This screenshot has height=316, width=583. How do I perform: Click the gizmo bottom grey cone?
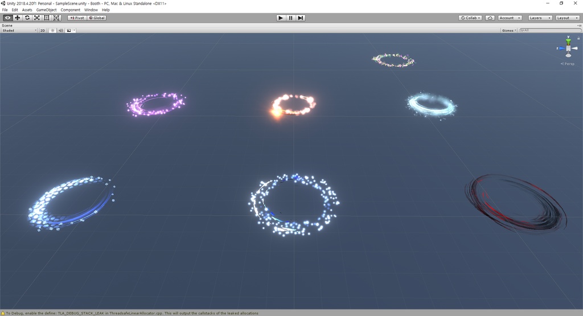pyautogui.click(x=568, y=55)
